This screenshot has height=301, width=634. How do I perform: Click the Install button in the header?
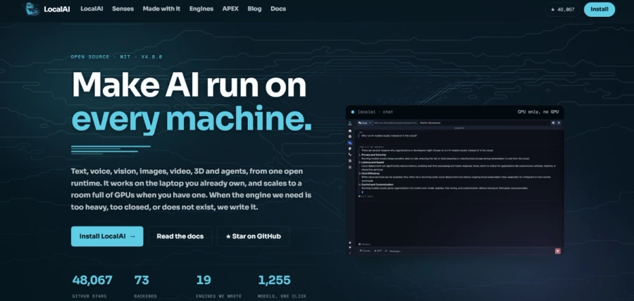point(599,9)
